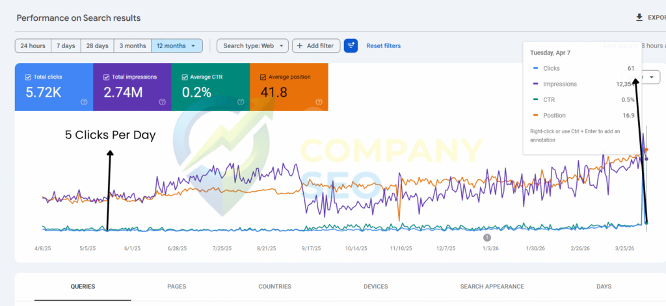Open help icon on Average position card
Viewport: 666px width, 306px height.
tap(319, 102)
